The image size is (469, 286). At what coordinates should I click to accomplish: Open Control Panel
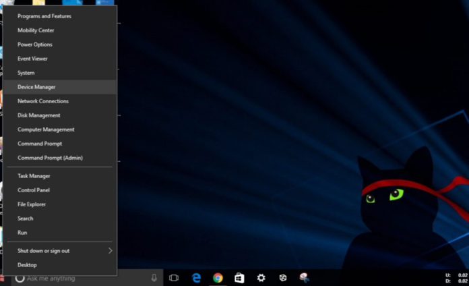click(x=60, y=190)
